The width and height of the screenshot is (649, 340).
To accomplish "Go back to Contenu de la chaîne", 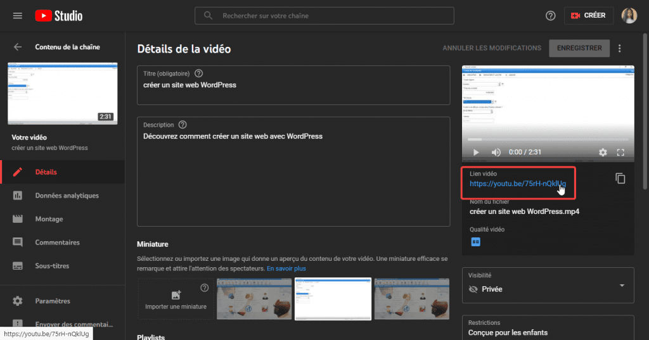I will click(17, 47).
